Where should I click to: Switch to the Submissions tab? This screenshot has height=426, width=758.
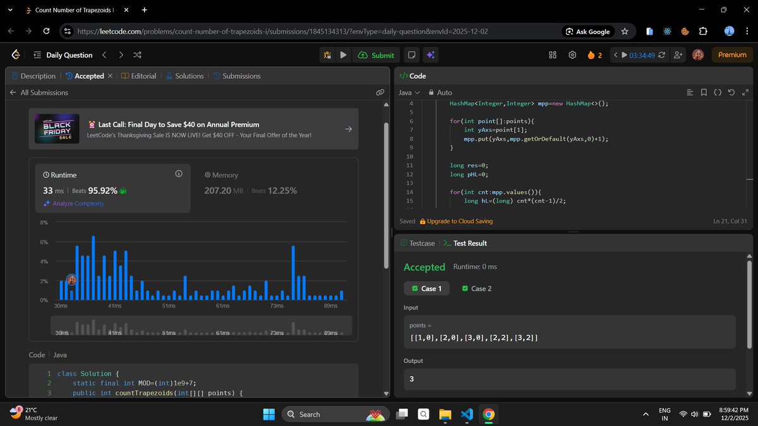coord(236,76)
